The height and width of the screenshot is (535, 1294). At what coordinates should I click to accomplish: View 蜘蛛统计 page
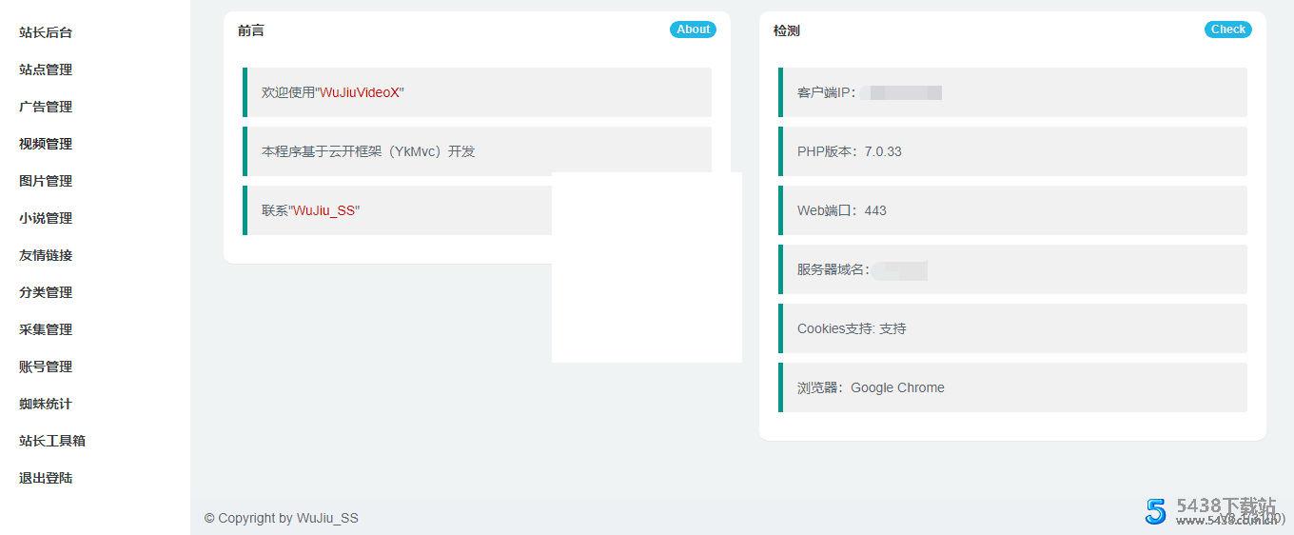(46, 404)
